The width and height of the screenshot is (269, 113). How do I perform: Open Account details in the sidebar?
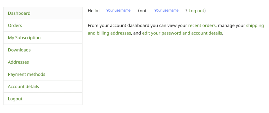(x=23, y=87)
